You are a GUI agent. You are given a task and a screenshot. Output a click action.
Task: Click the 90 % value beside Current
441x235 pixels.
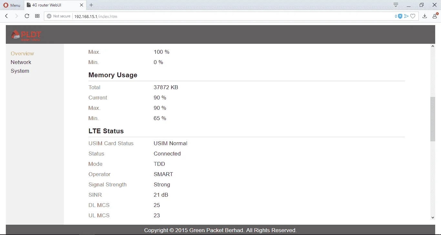tap(160, 98)
